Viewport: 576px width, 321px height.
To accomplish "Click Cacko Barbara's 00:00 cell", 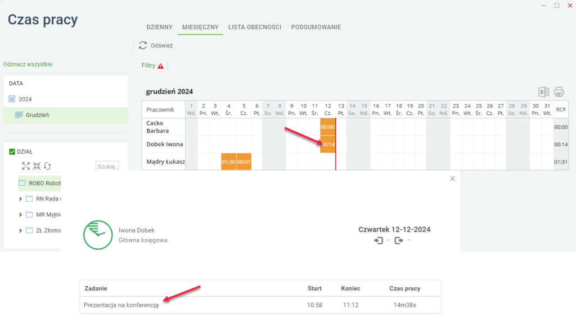I will [327, 127].
